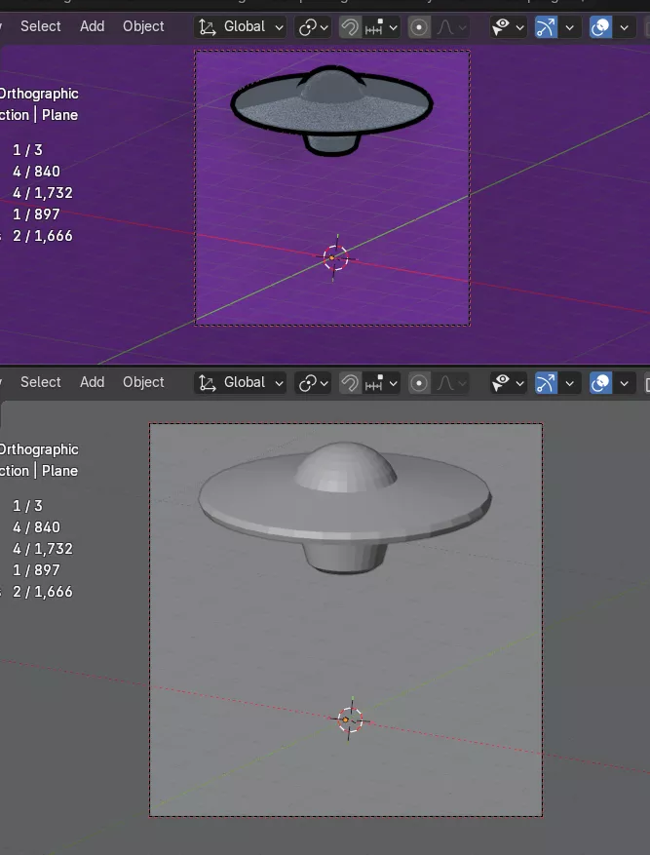Image resolution: width=650 pixels, height=855 pixels.
Task: Click '1 / 3' stat in top viewport
Action: [27, 150]
